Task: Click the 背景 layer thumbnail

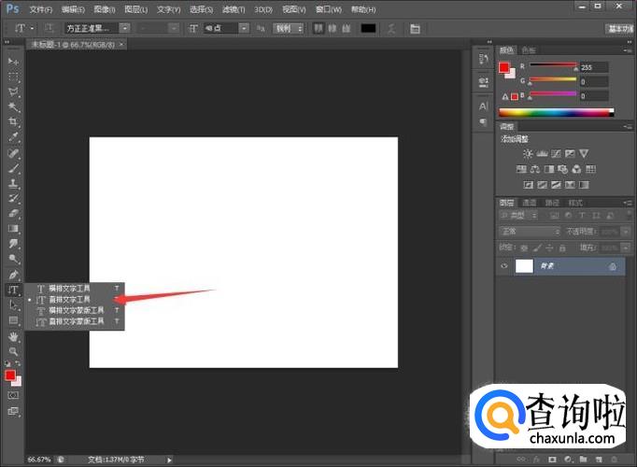Action: [x=524, y=266]
